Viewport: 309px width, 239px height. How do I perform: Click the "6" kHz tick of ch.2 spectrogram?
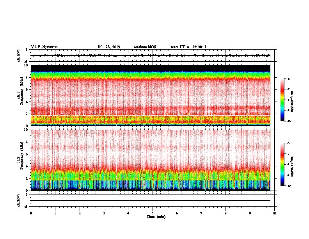click(27, 154)
